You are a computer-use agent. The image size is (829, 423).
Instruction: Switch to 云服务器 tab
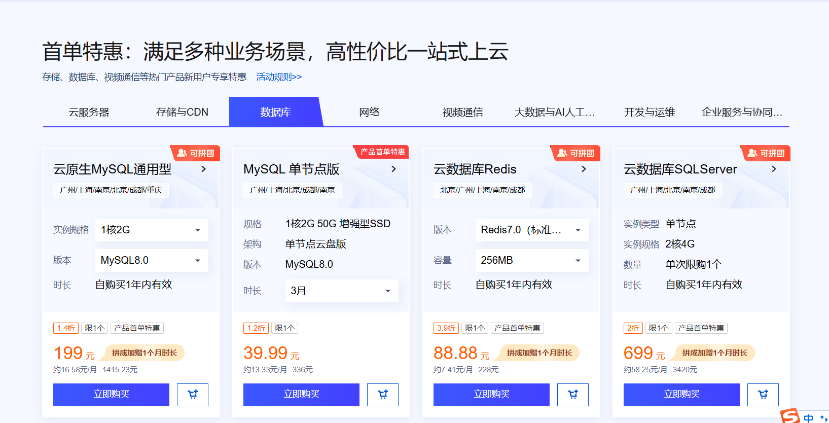[89, 112]
